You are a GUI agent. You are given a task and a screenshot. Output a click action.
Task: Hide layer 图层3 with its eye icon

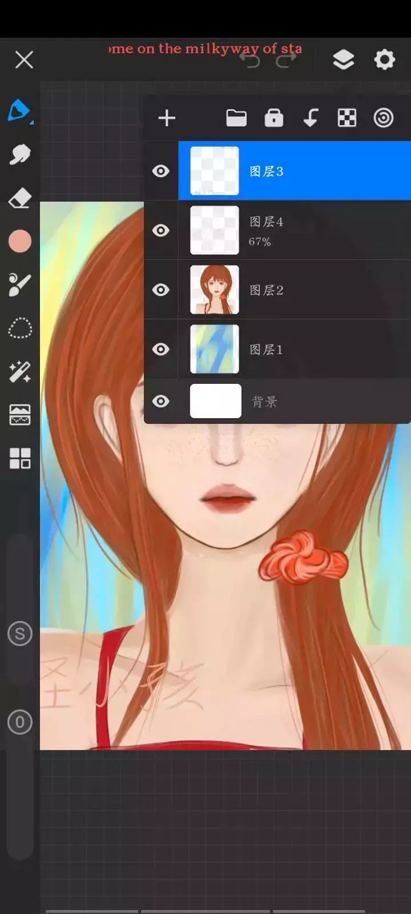pos(161,171)
